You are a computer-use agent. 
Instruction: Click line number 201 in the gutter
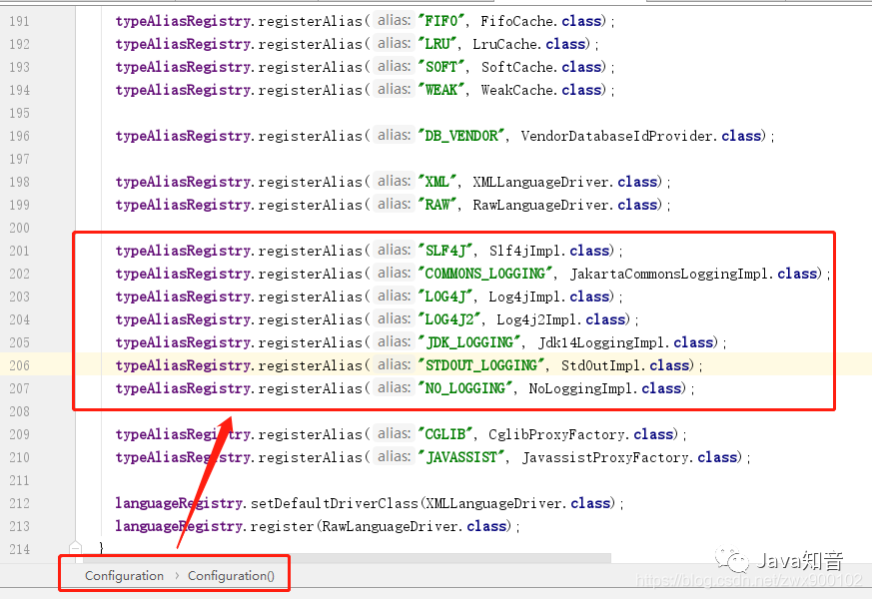click(19, 251)
